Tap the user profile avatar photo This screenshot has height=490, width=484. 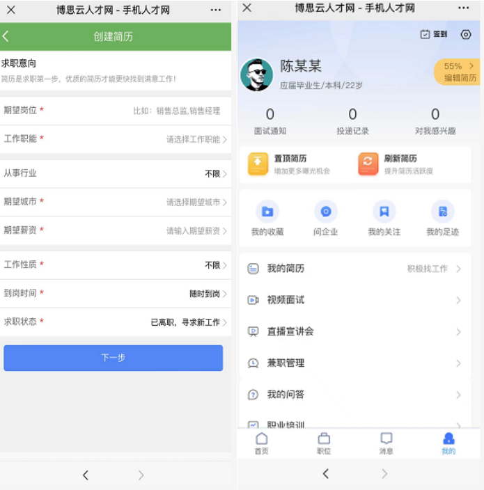[256, 74]
